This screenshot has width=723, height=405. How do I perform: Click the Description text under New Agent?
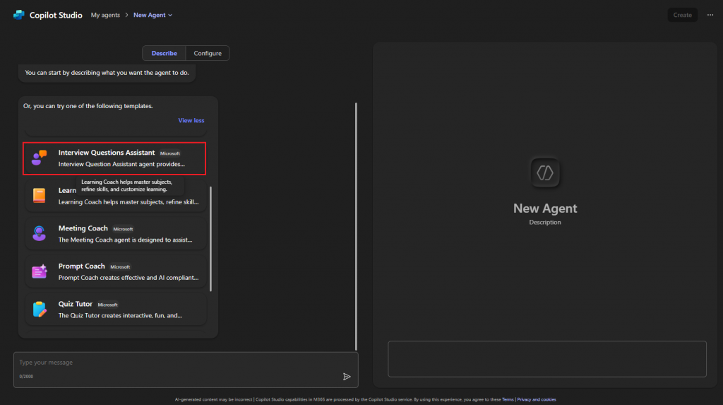(545, 222)
